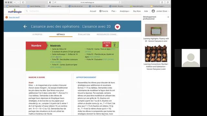Image resolution: width=207 pixels, height=116 pixels.
Task: Click the red ACTIVITÉ 34 badge
Action: (107, 44)
